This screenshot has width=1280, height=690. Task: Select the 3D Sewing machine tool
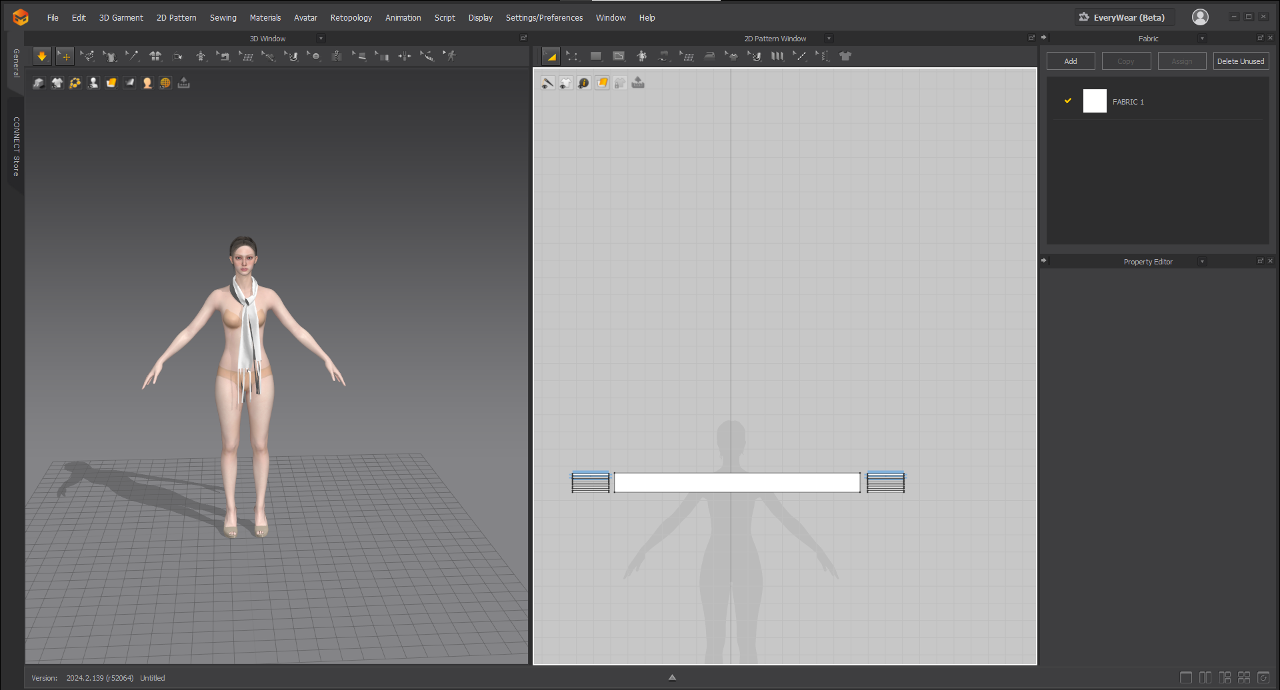223,57
